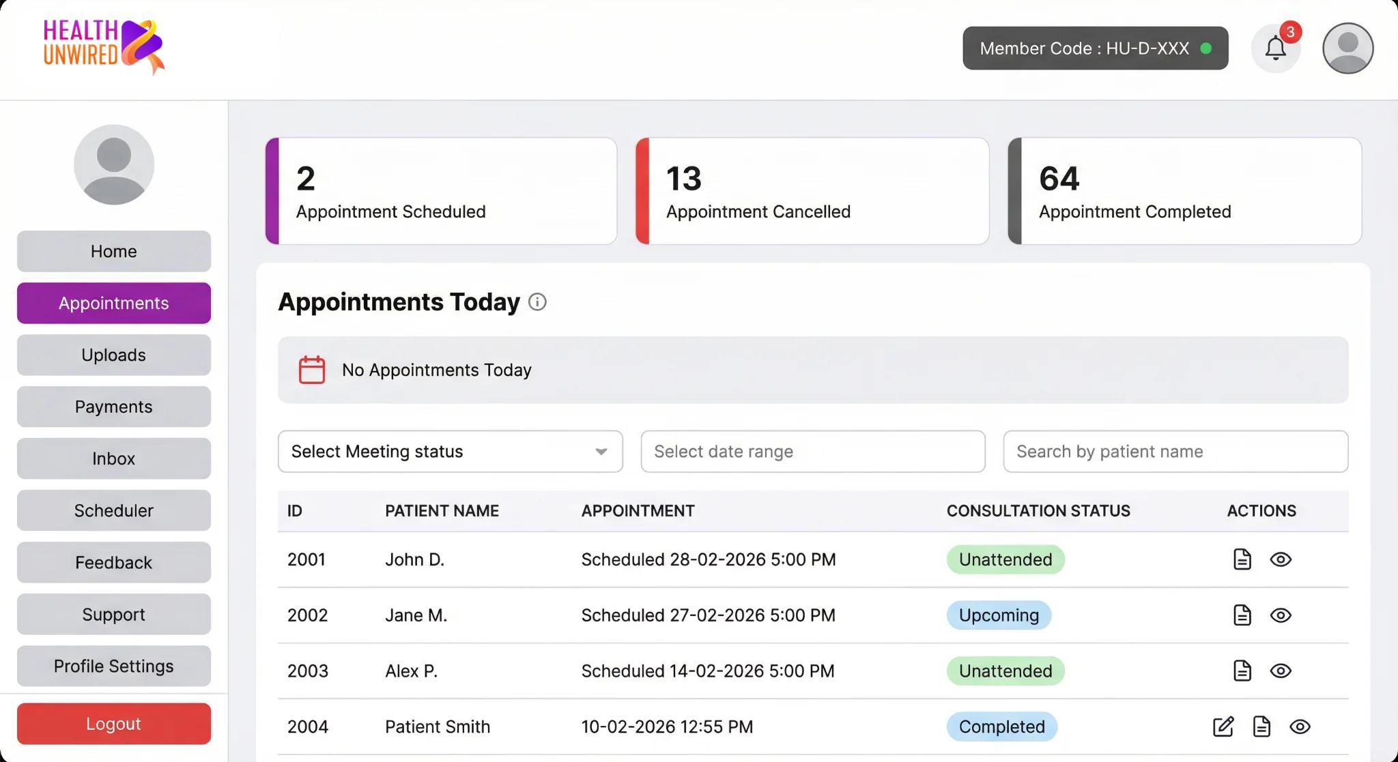Click the Logout button

click(x=113, y=723)
